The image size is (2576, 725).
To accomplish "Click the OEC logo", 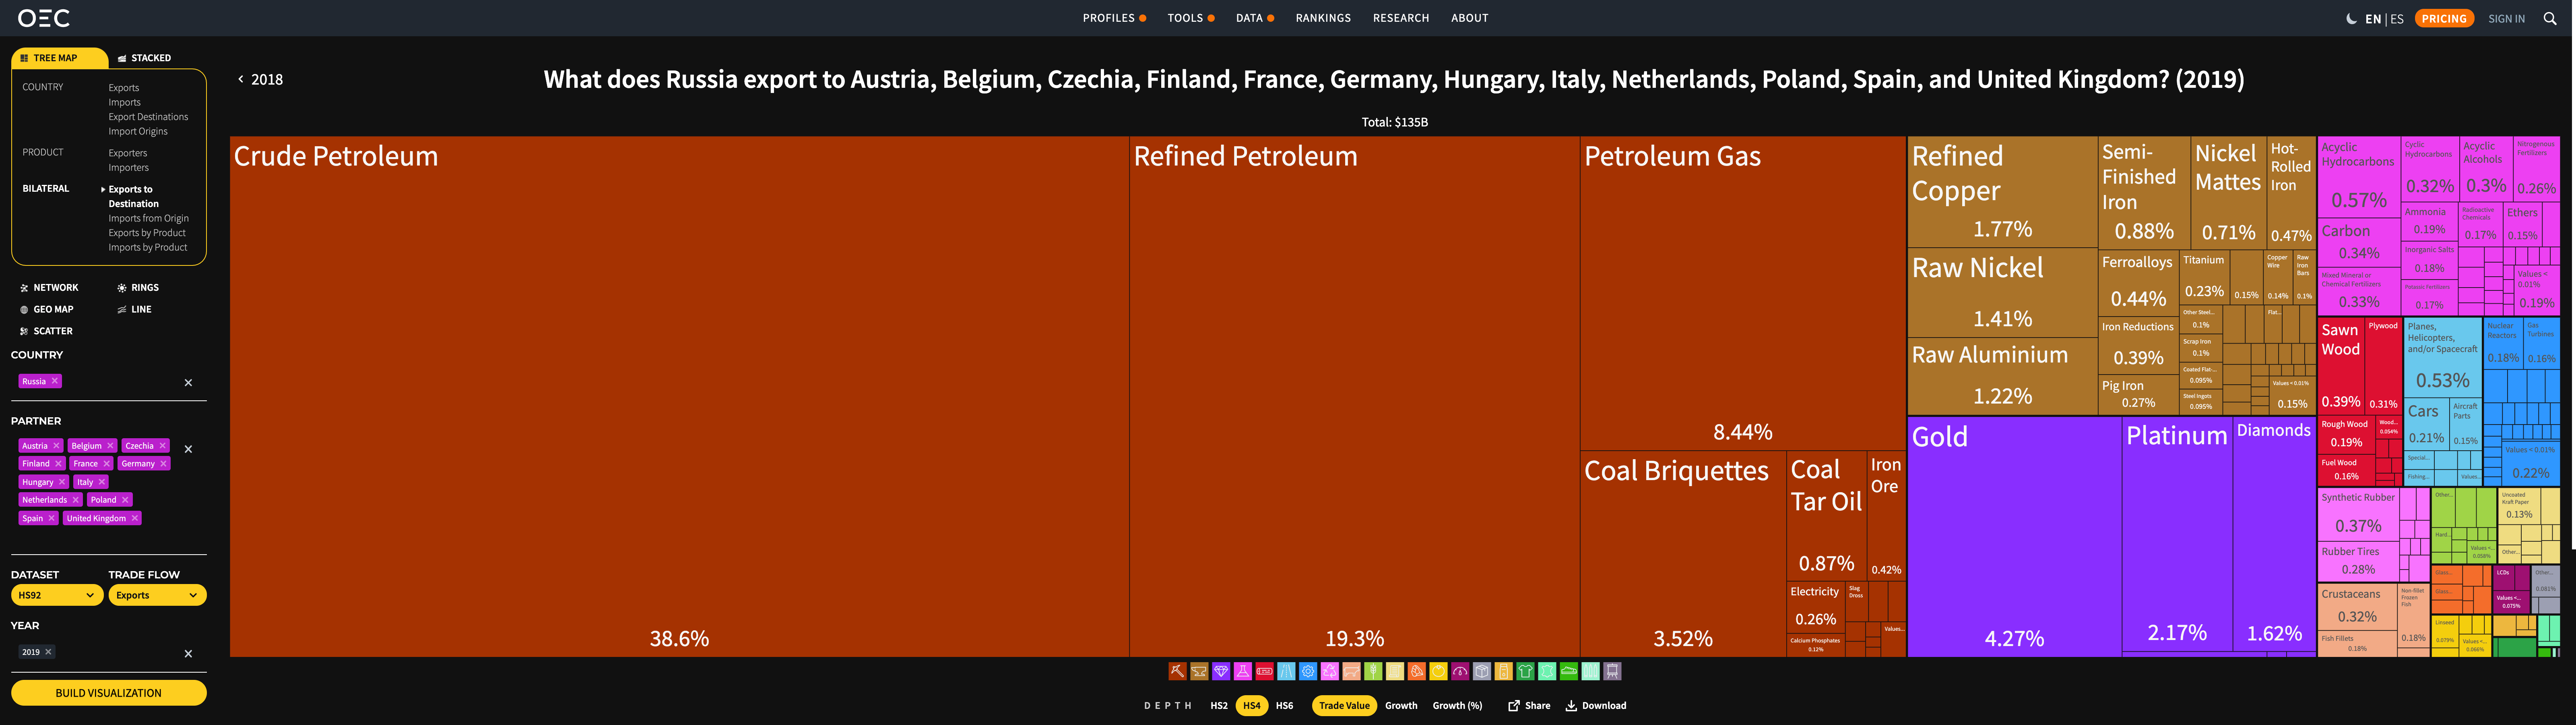I will click(44, 18).
